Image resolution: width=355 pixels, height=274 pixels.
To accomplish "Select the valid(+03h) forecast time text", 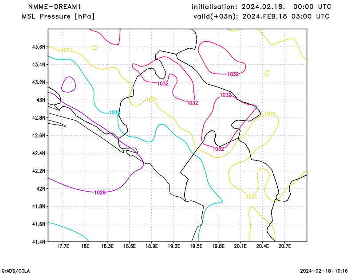I will (261, 16).
